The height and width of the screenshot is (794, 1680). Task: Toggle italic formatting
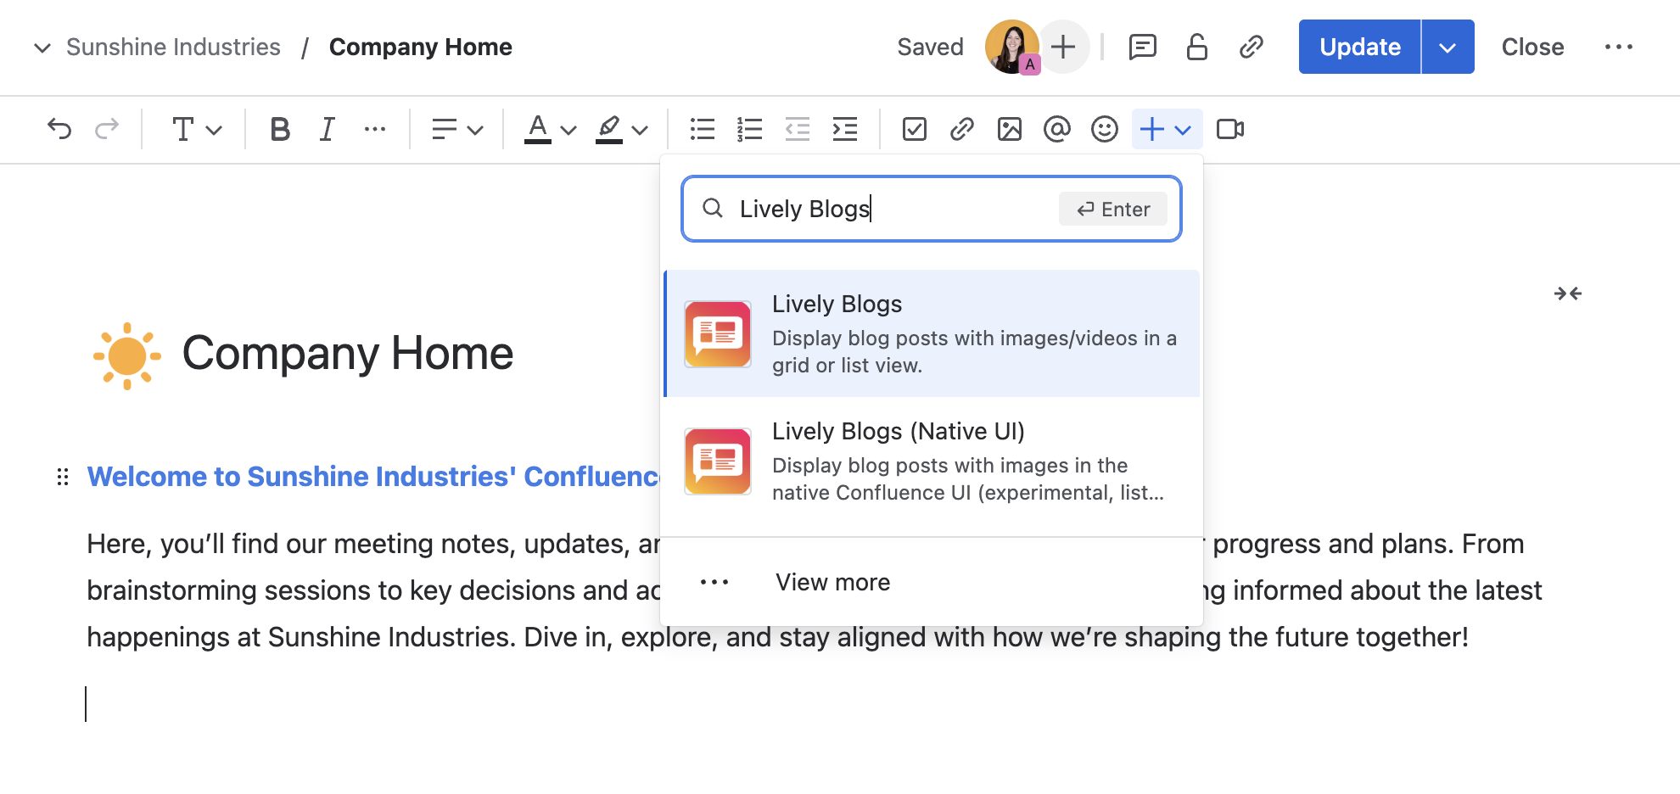click(327, 129)
